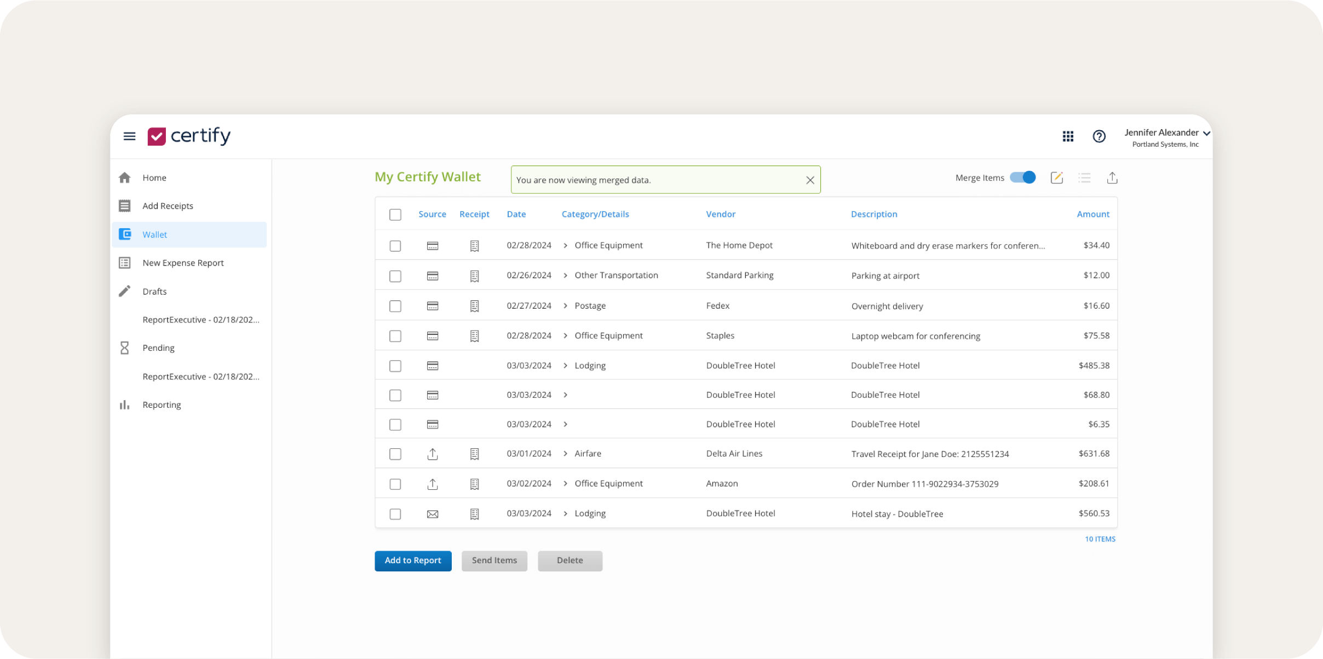Viewport: 1323px width, 659px height.
Task: Click the envelope source icon on the DoubleTree lodging row
Action: [x=433, y=513]
